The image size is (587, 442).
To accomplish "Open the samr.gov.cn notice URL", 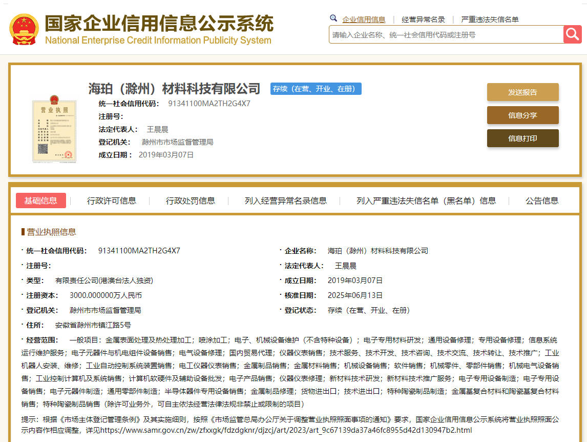I will 286,430.
